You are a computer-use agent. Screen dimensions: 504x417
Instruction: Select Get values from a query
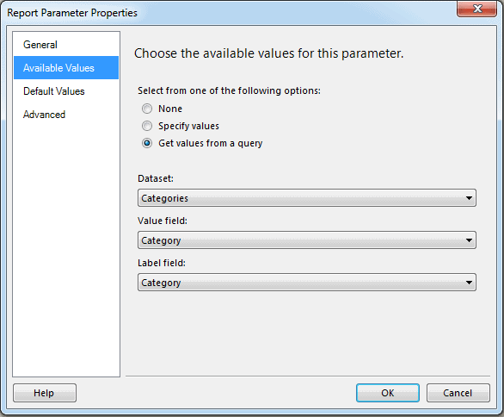147,143
